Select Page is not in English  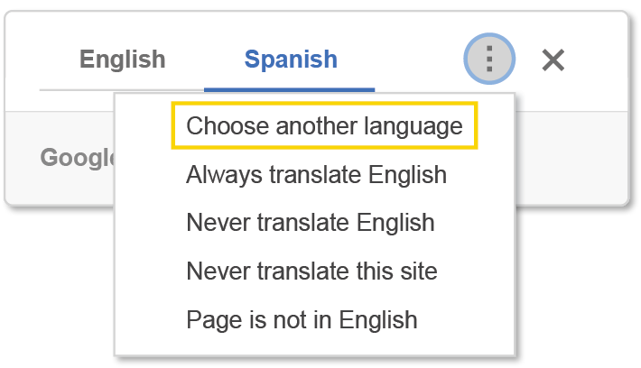click(x=302, y=319)
